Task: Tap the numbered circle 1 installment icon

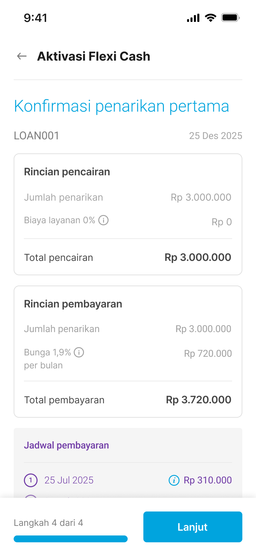Action: [31, 480]
